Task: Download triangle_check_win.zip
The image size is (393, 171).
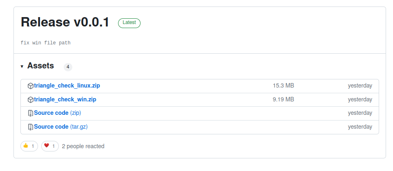Action: coord(65,99)
